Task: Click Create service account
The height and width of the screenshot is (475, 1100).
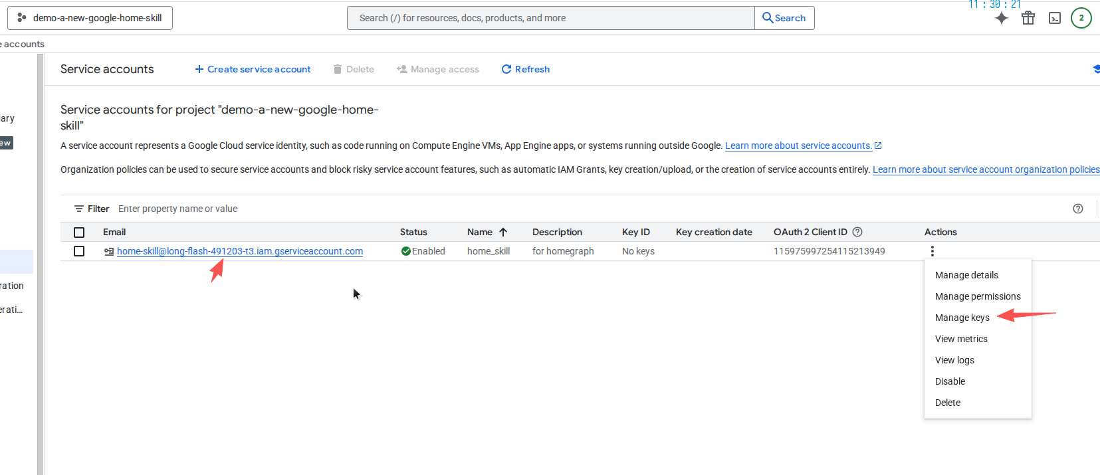Action: [253, 69]
